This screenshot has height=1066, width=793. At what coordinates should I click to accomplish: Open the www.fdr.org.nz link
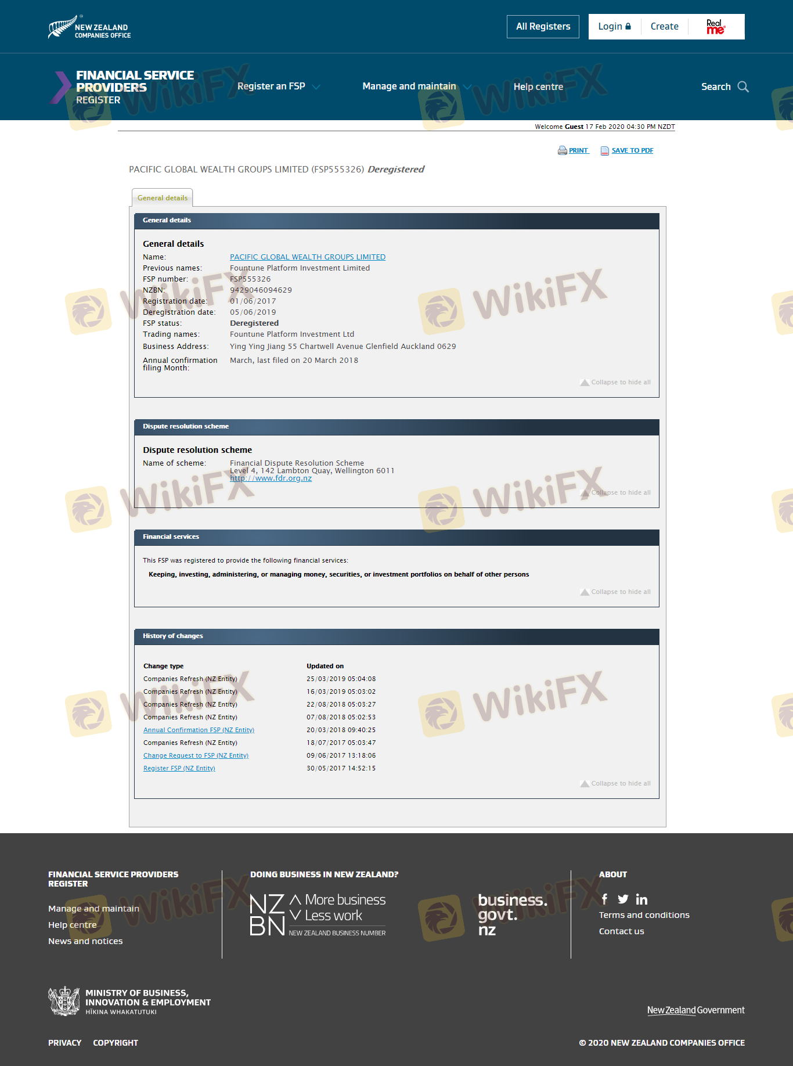[271, 478]
